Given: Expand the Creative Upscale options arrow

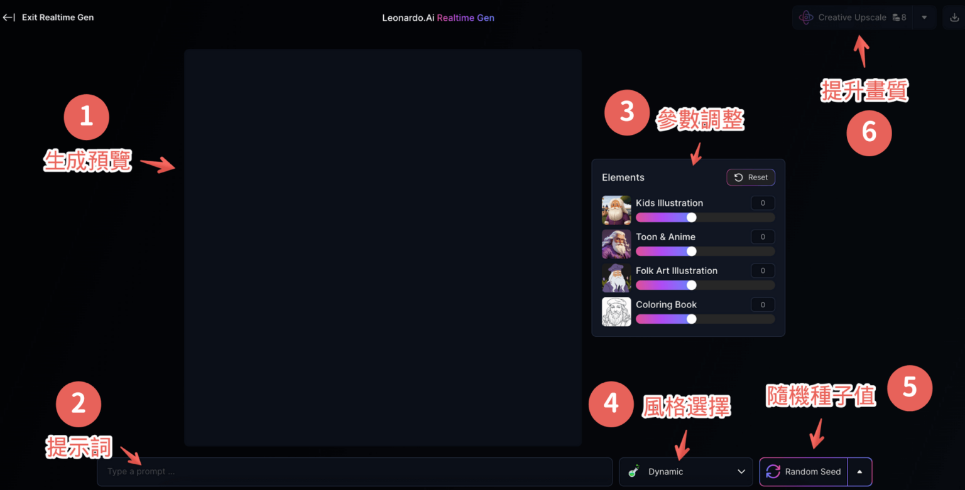Looking at the screenshot, I should click(924, 18).
